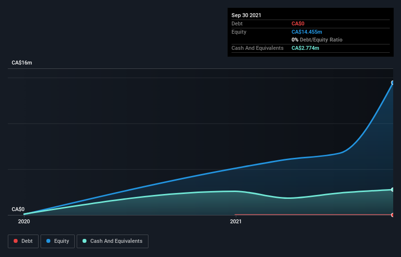Image resolution: width=401 pixels, height=257 pixels.
Task: Click the tooltip's Cash And Equivalents label
Action: tap(257, 48)
